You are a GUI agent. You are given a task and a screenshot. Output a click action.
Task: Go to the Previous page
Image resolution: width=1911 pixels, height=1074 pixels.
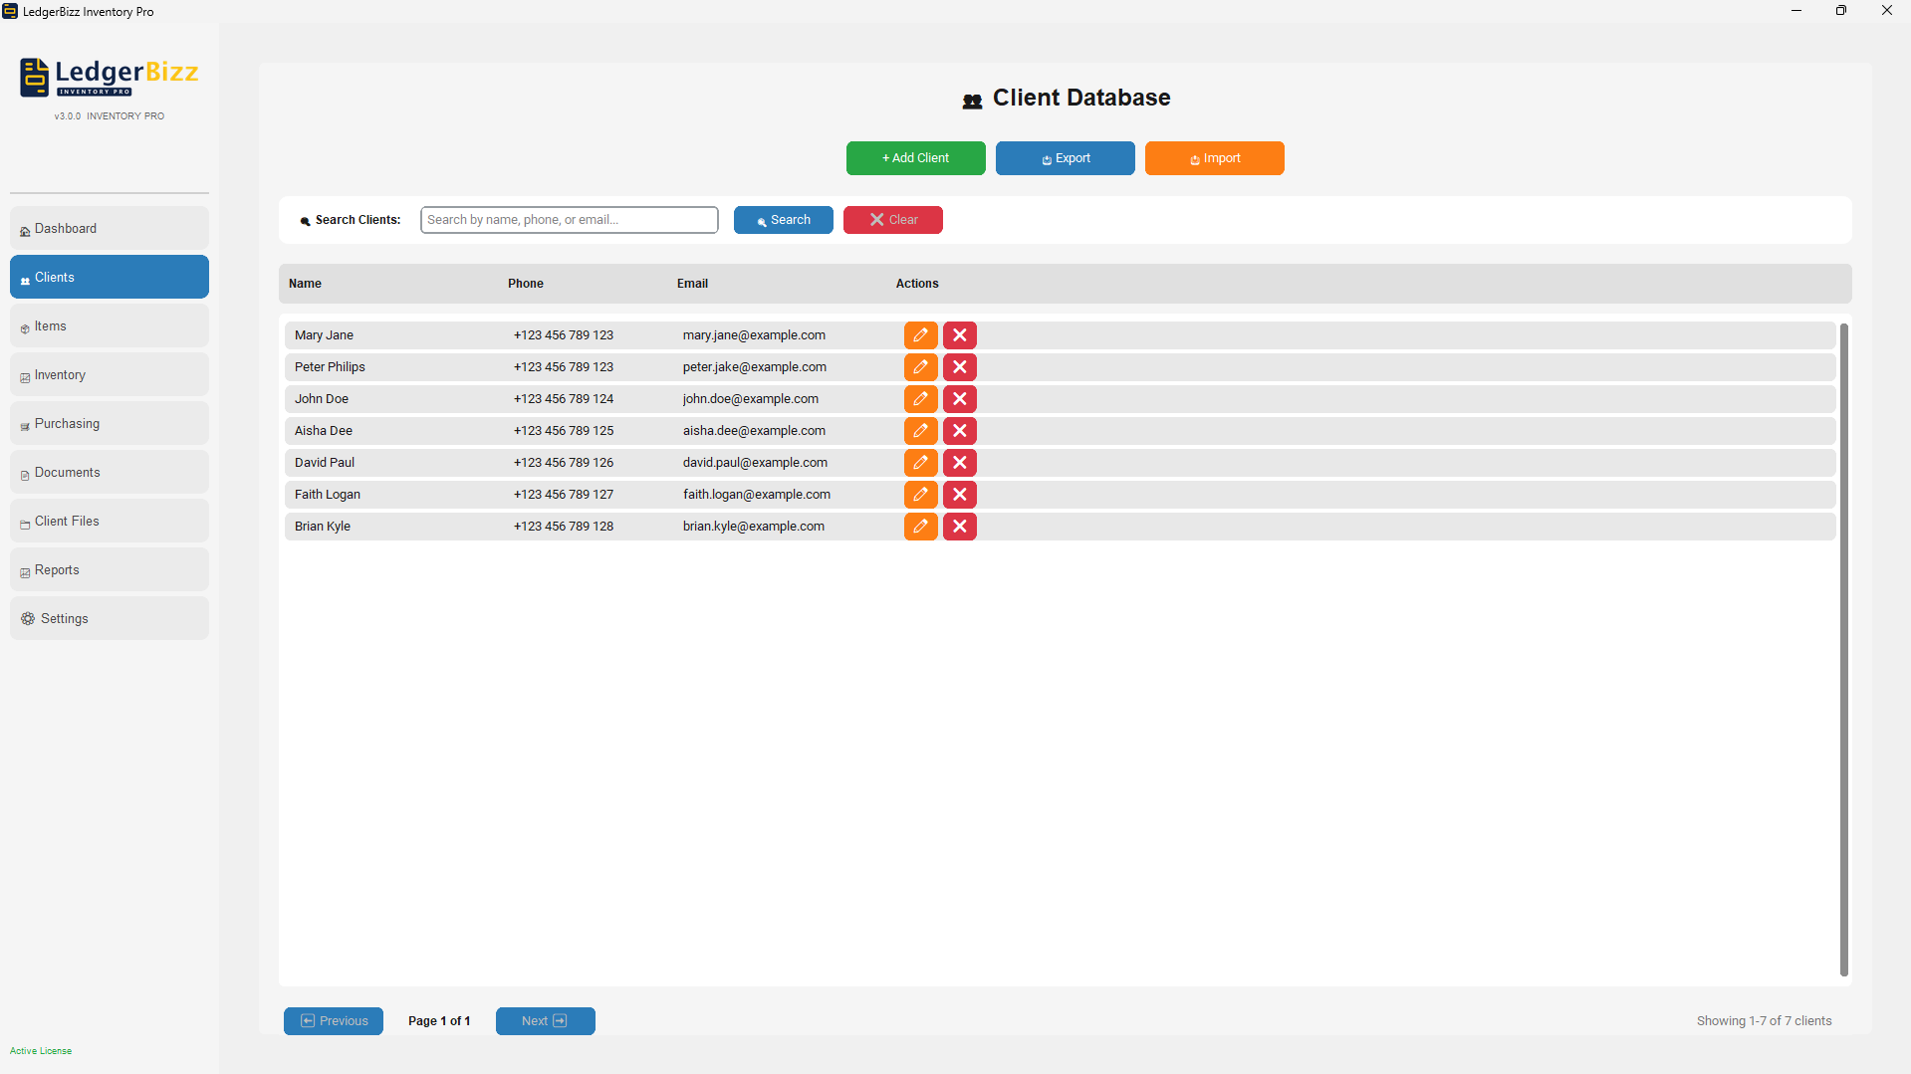[333, 1021]
